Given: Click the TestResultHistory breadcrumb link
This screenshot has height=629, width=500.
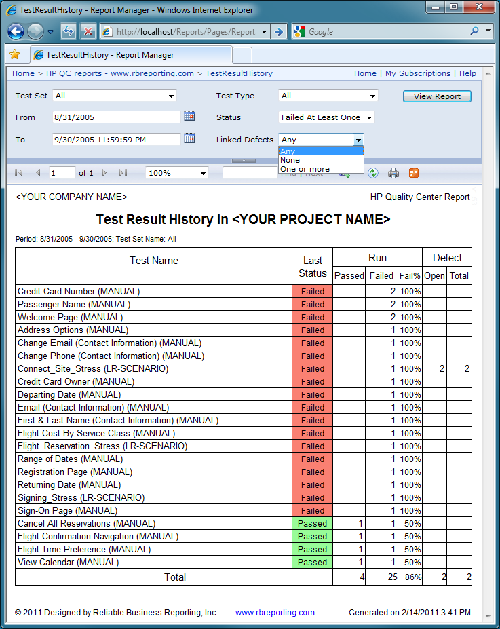Looking at the screenshot, I should tap(239, 73).
